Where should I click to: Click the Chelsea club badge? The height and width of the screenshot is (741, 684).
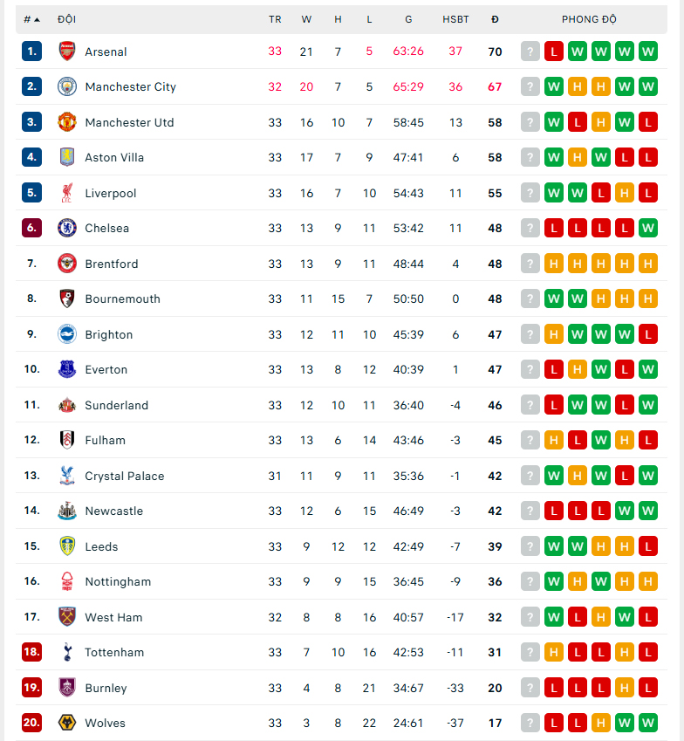(x=68, y=228)
